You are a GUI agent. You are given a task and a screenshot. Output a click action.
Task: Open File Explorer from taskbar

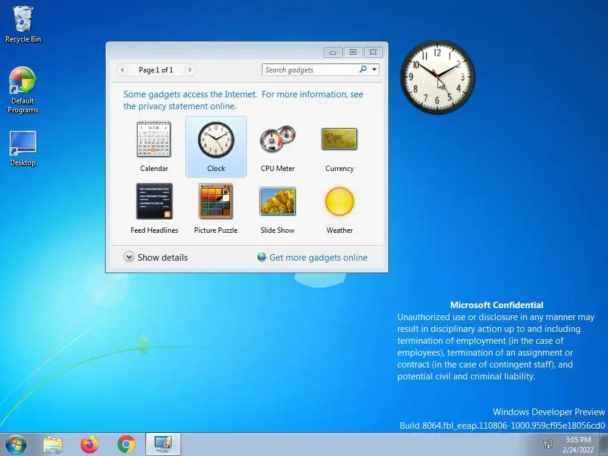[x=53, y=445]
